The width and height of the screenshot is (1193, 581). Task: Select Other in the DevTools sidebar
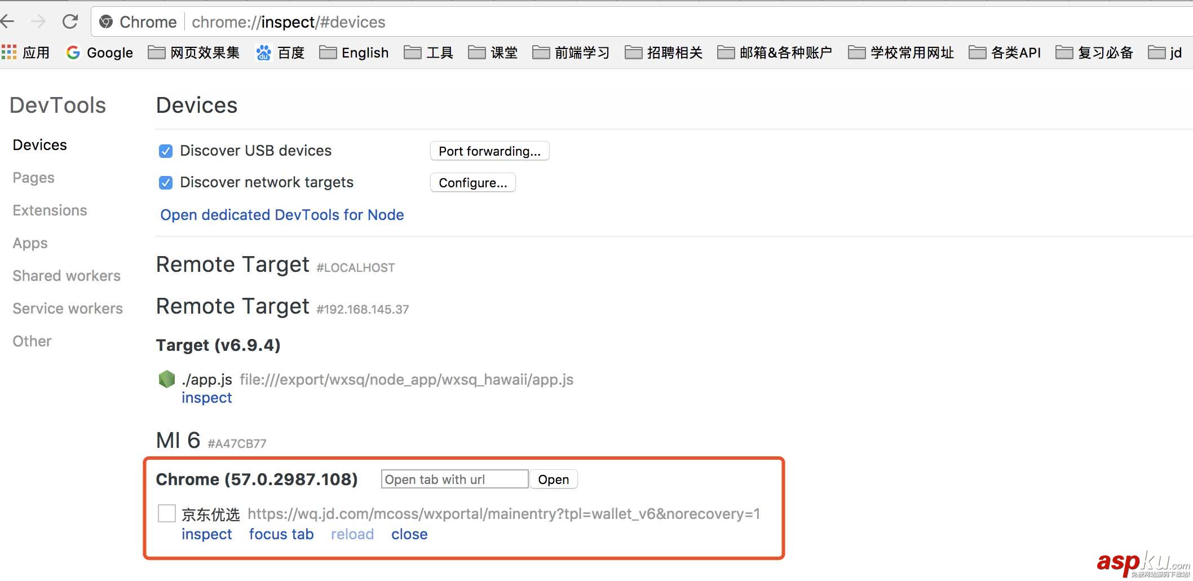coord(32,341)
